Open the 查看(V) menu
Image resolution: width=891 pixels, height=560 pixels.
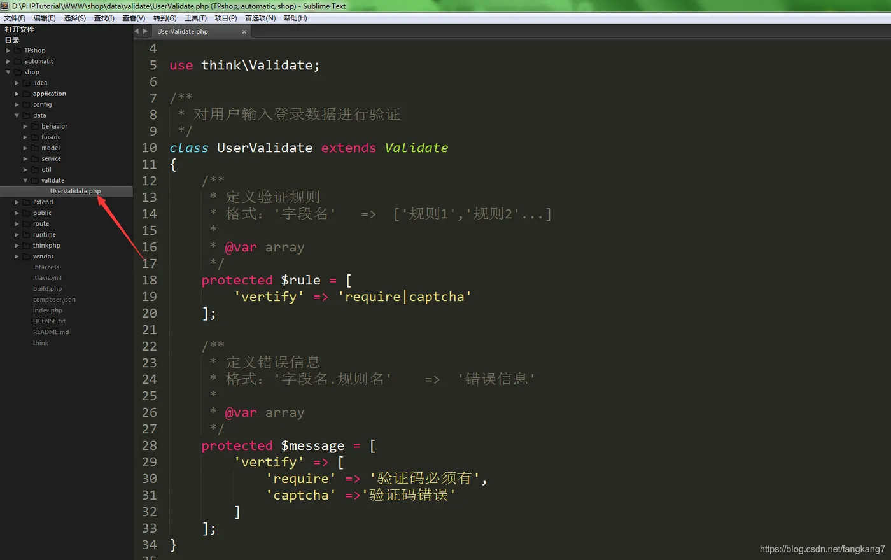[x=134, y=18]
